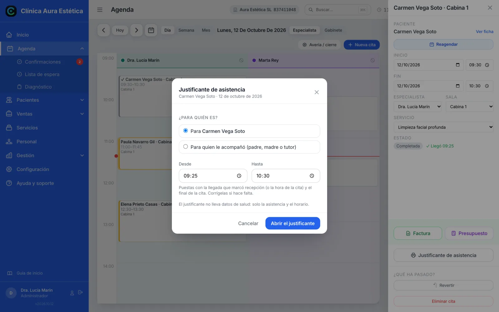Viewport: 499px width, 312px height.
Task: Expand the Ventas sidebar section
Action: (82, 114)
